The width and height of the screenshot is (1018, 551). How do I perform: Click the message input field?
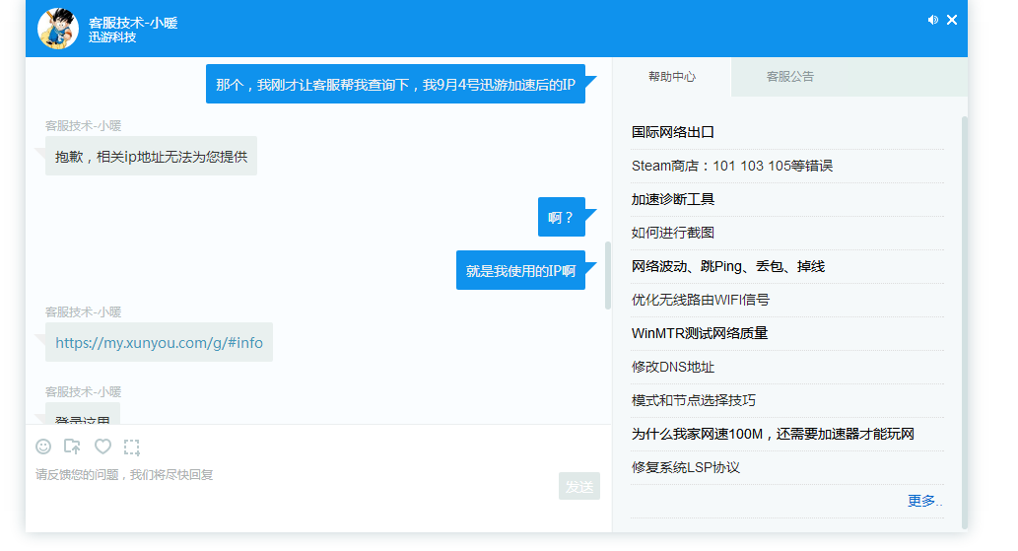click(296, 483)
